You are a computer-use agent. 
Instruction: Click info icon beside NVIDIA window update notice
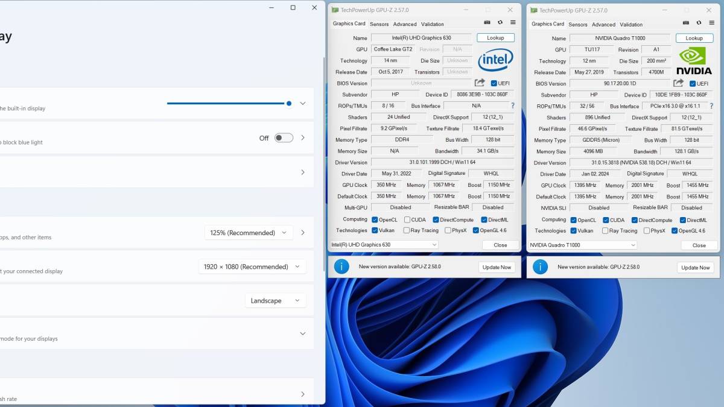(540, 267)
